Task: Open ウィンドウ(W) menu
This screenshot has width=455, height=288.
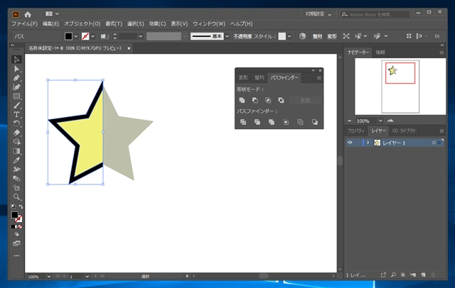Action: click(x=209, y=23)
